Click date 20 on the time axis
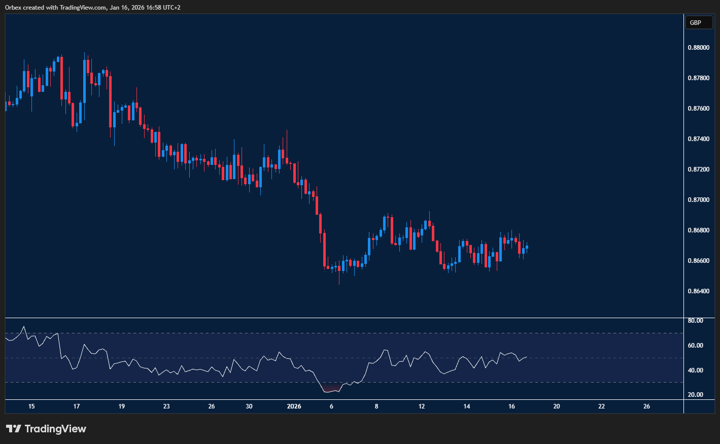 tap(557, 406)
